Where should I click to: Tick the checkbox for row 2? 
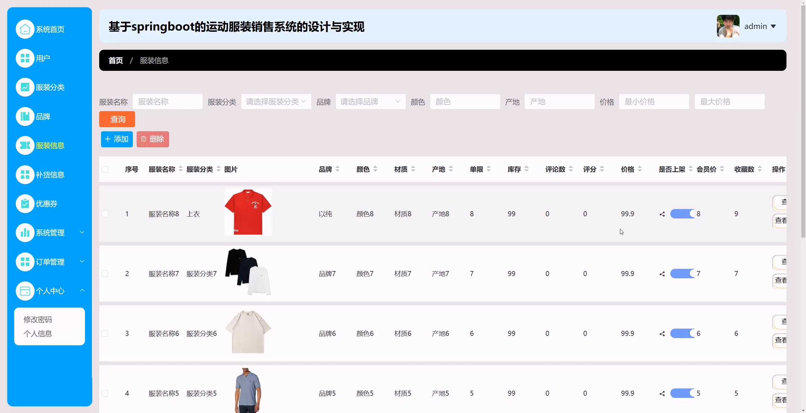pyautogui.click(x=105, y=274)
